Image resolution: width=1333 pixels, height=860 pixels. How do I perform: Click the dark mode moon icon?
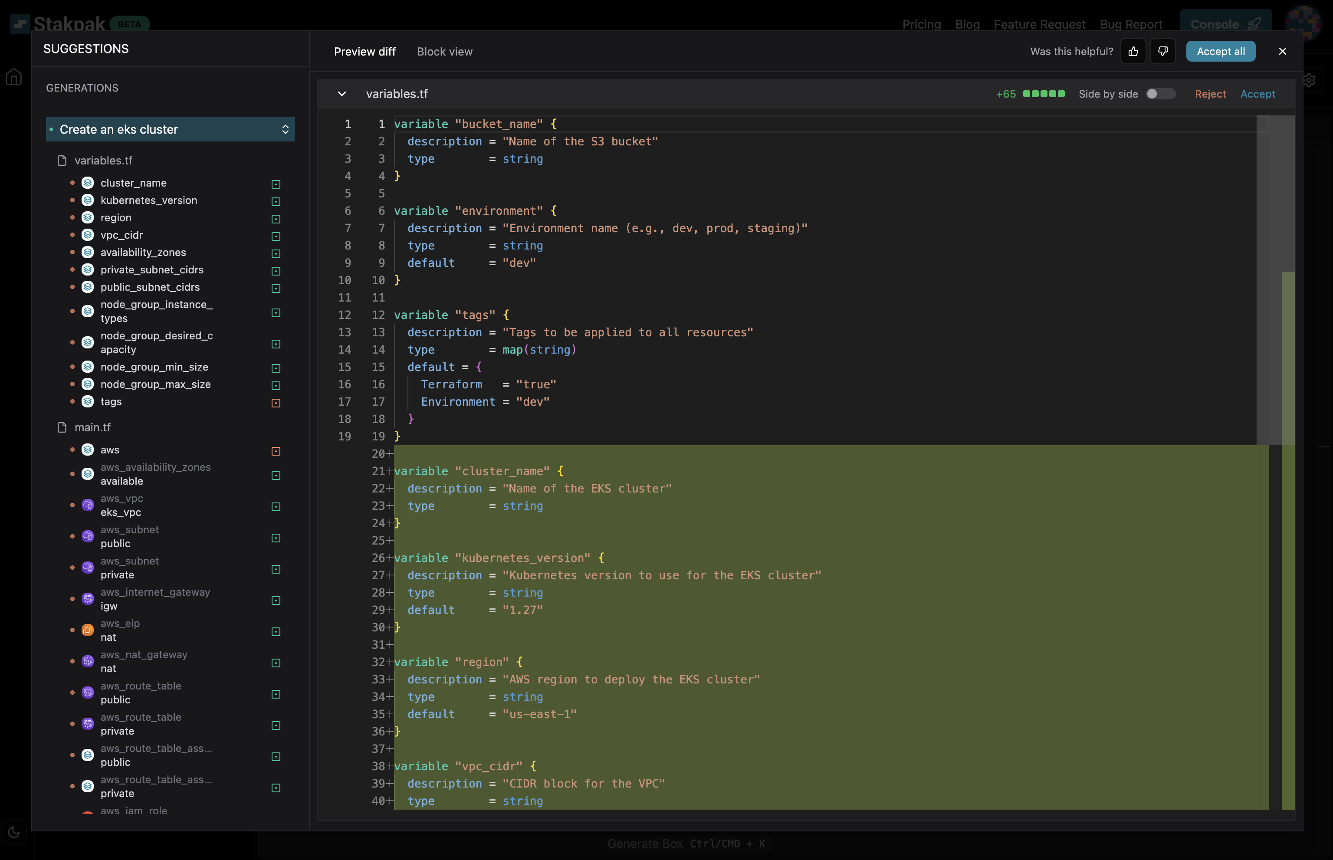pos(14,832)
